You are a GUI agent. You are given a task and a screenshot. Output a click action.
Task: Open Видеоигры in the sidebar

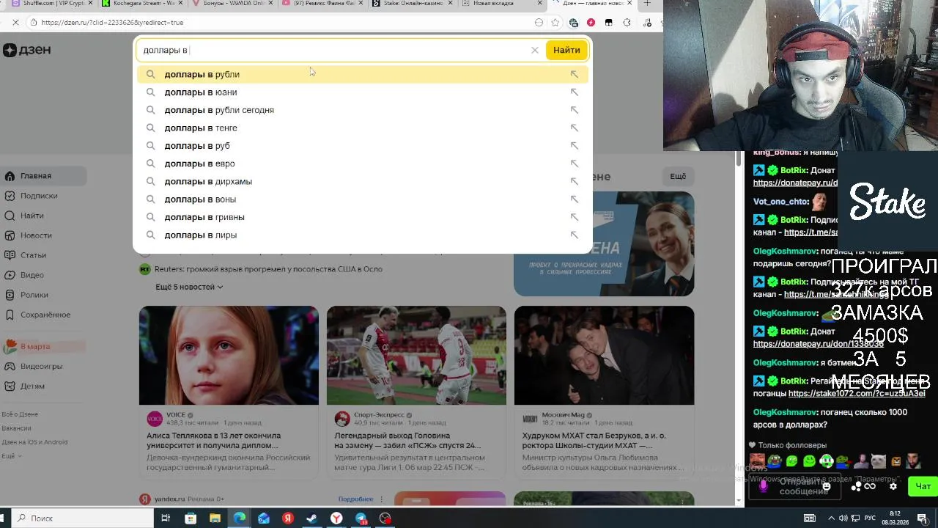click(43, 366)
